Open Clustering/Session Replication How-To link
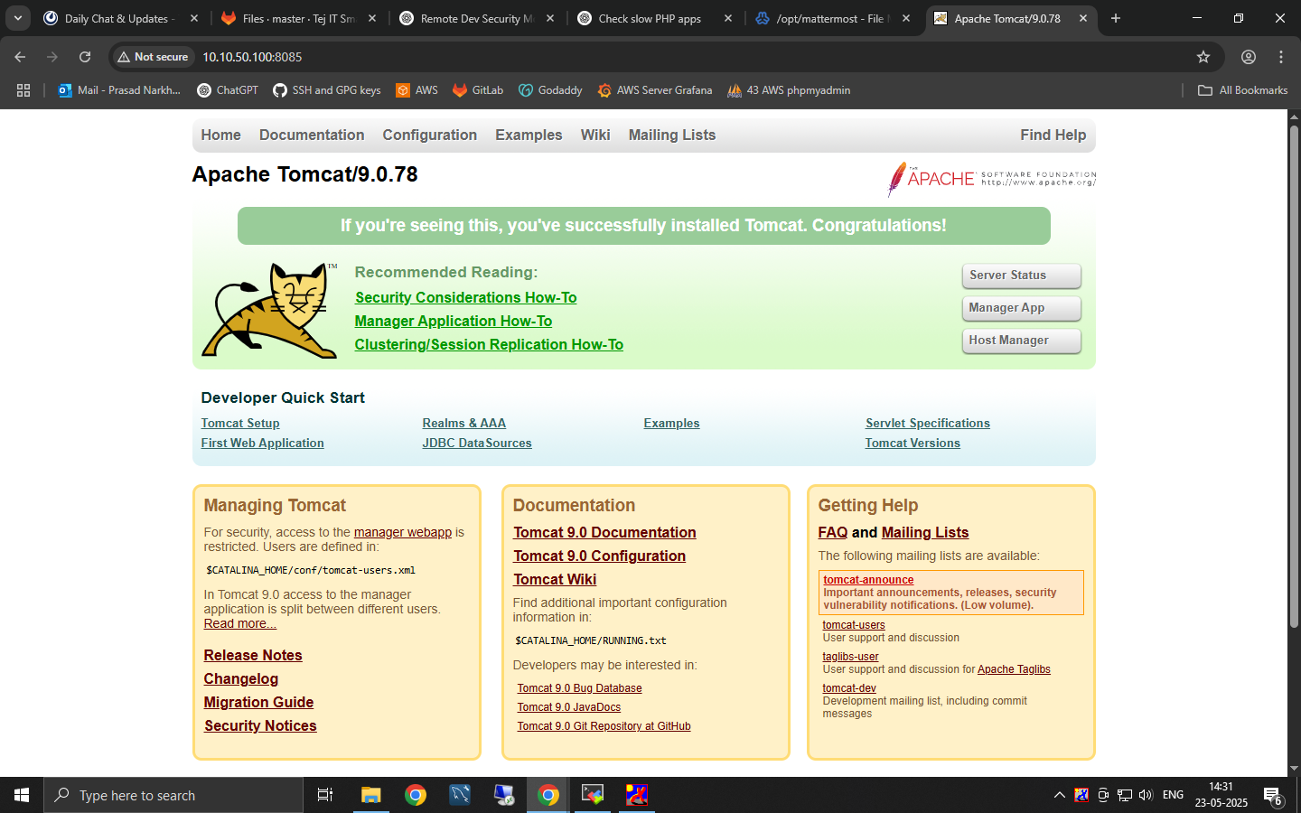The width and height of the screenshot is (1301, 813). coord(489,344)
